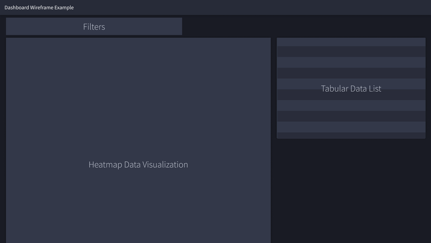Select eighth row of Tabular Data List
The width and height of the screenshot is (431, 243).
[351, 116]
